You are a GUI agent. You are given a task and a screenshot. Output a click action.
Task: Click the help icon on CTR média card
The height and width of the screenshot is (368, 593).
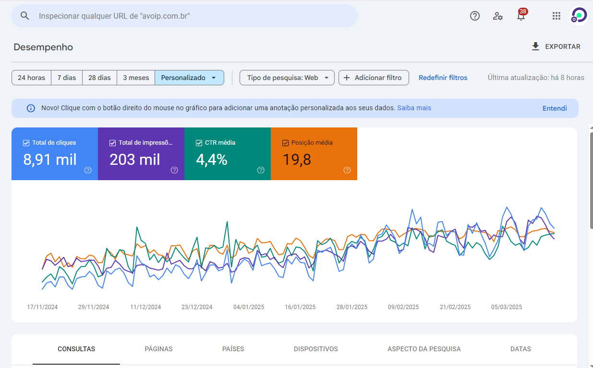coord(260,170)
